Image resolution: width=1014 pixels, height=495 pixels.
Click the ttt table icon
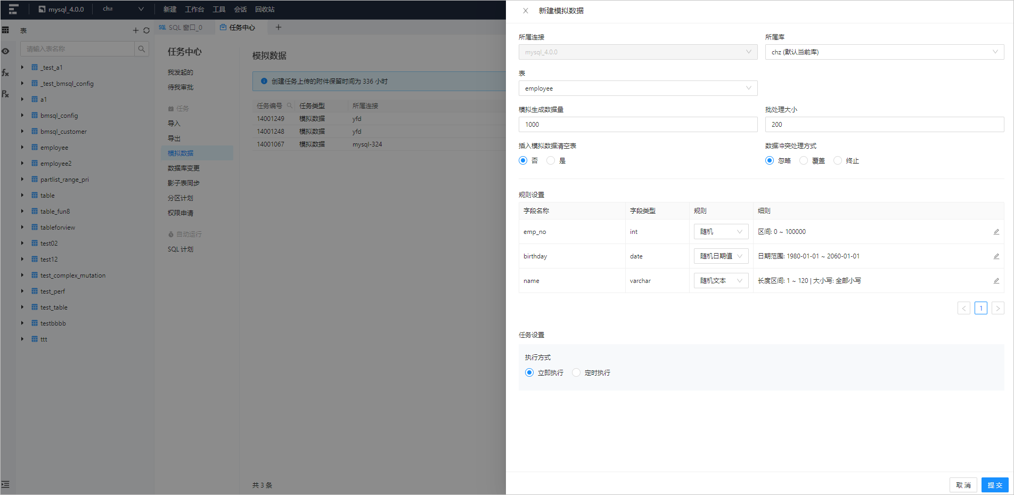[35, 339]
